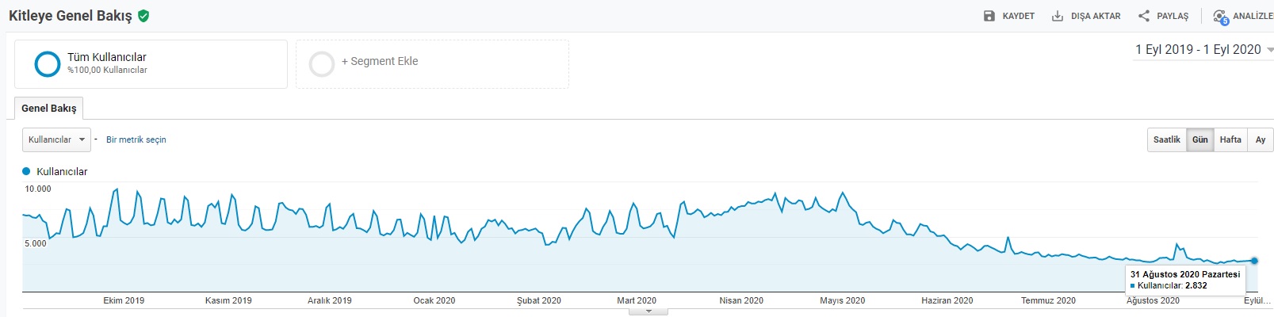1274x317 pixels.
Task: Click the PAYLAŞ share icon
Action: 1144,16
